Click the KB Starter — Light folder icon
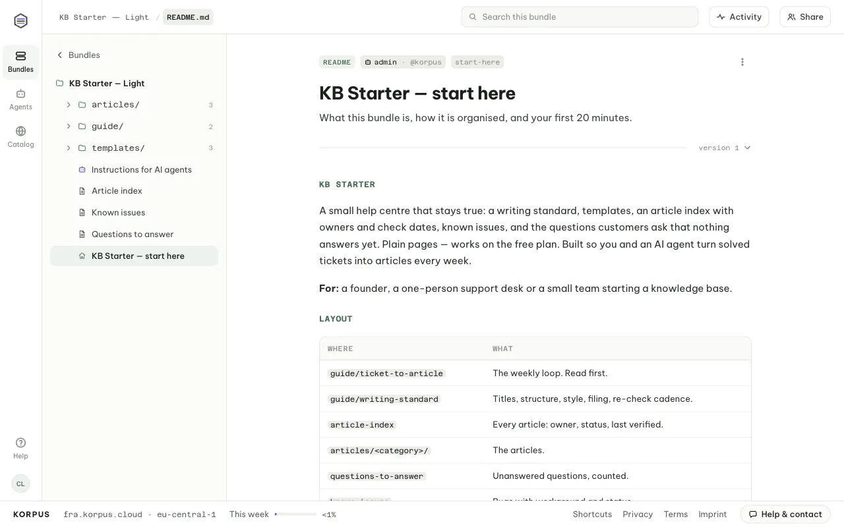 click(x=60, y=83)
